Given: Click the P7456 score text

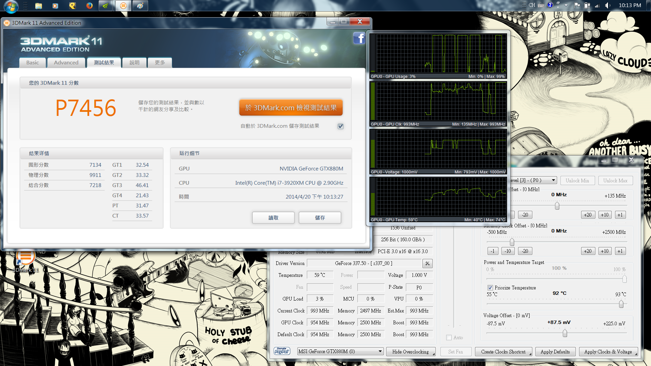Looking at the screenshot, I should (86, 108).
